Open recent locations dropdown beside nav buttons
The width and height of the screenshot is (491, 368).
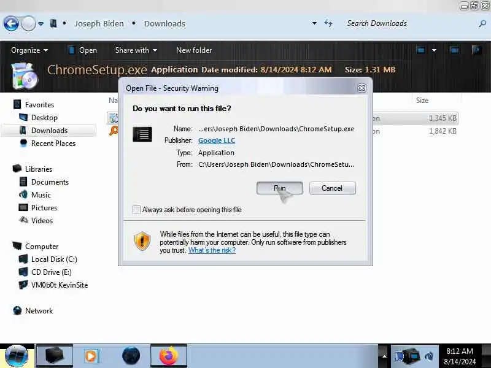coord(41,23)
